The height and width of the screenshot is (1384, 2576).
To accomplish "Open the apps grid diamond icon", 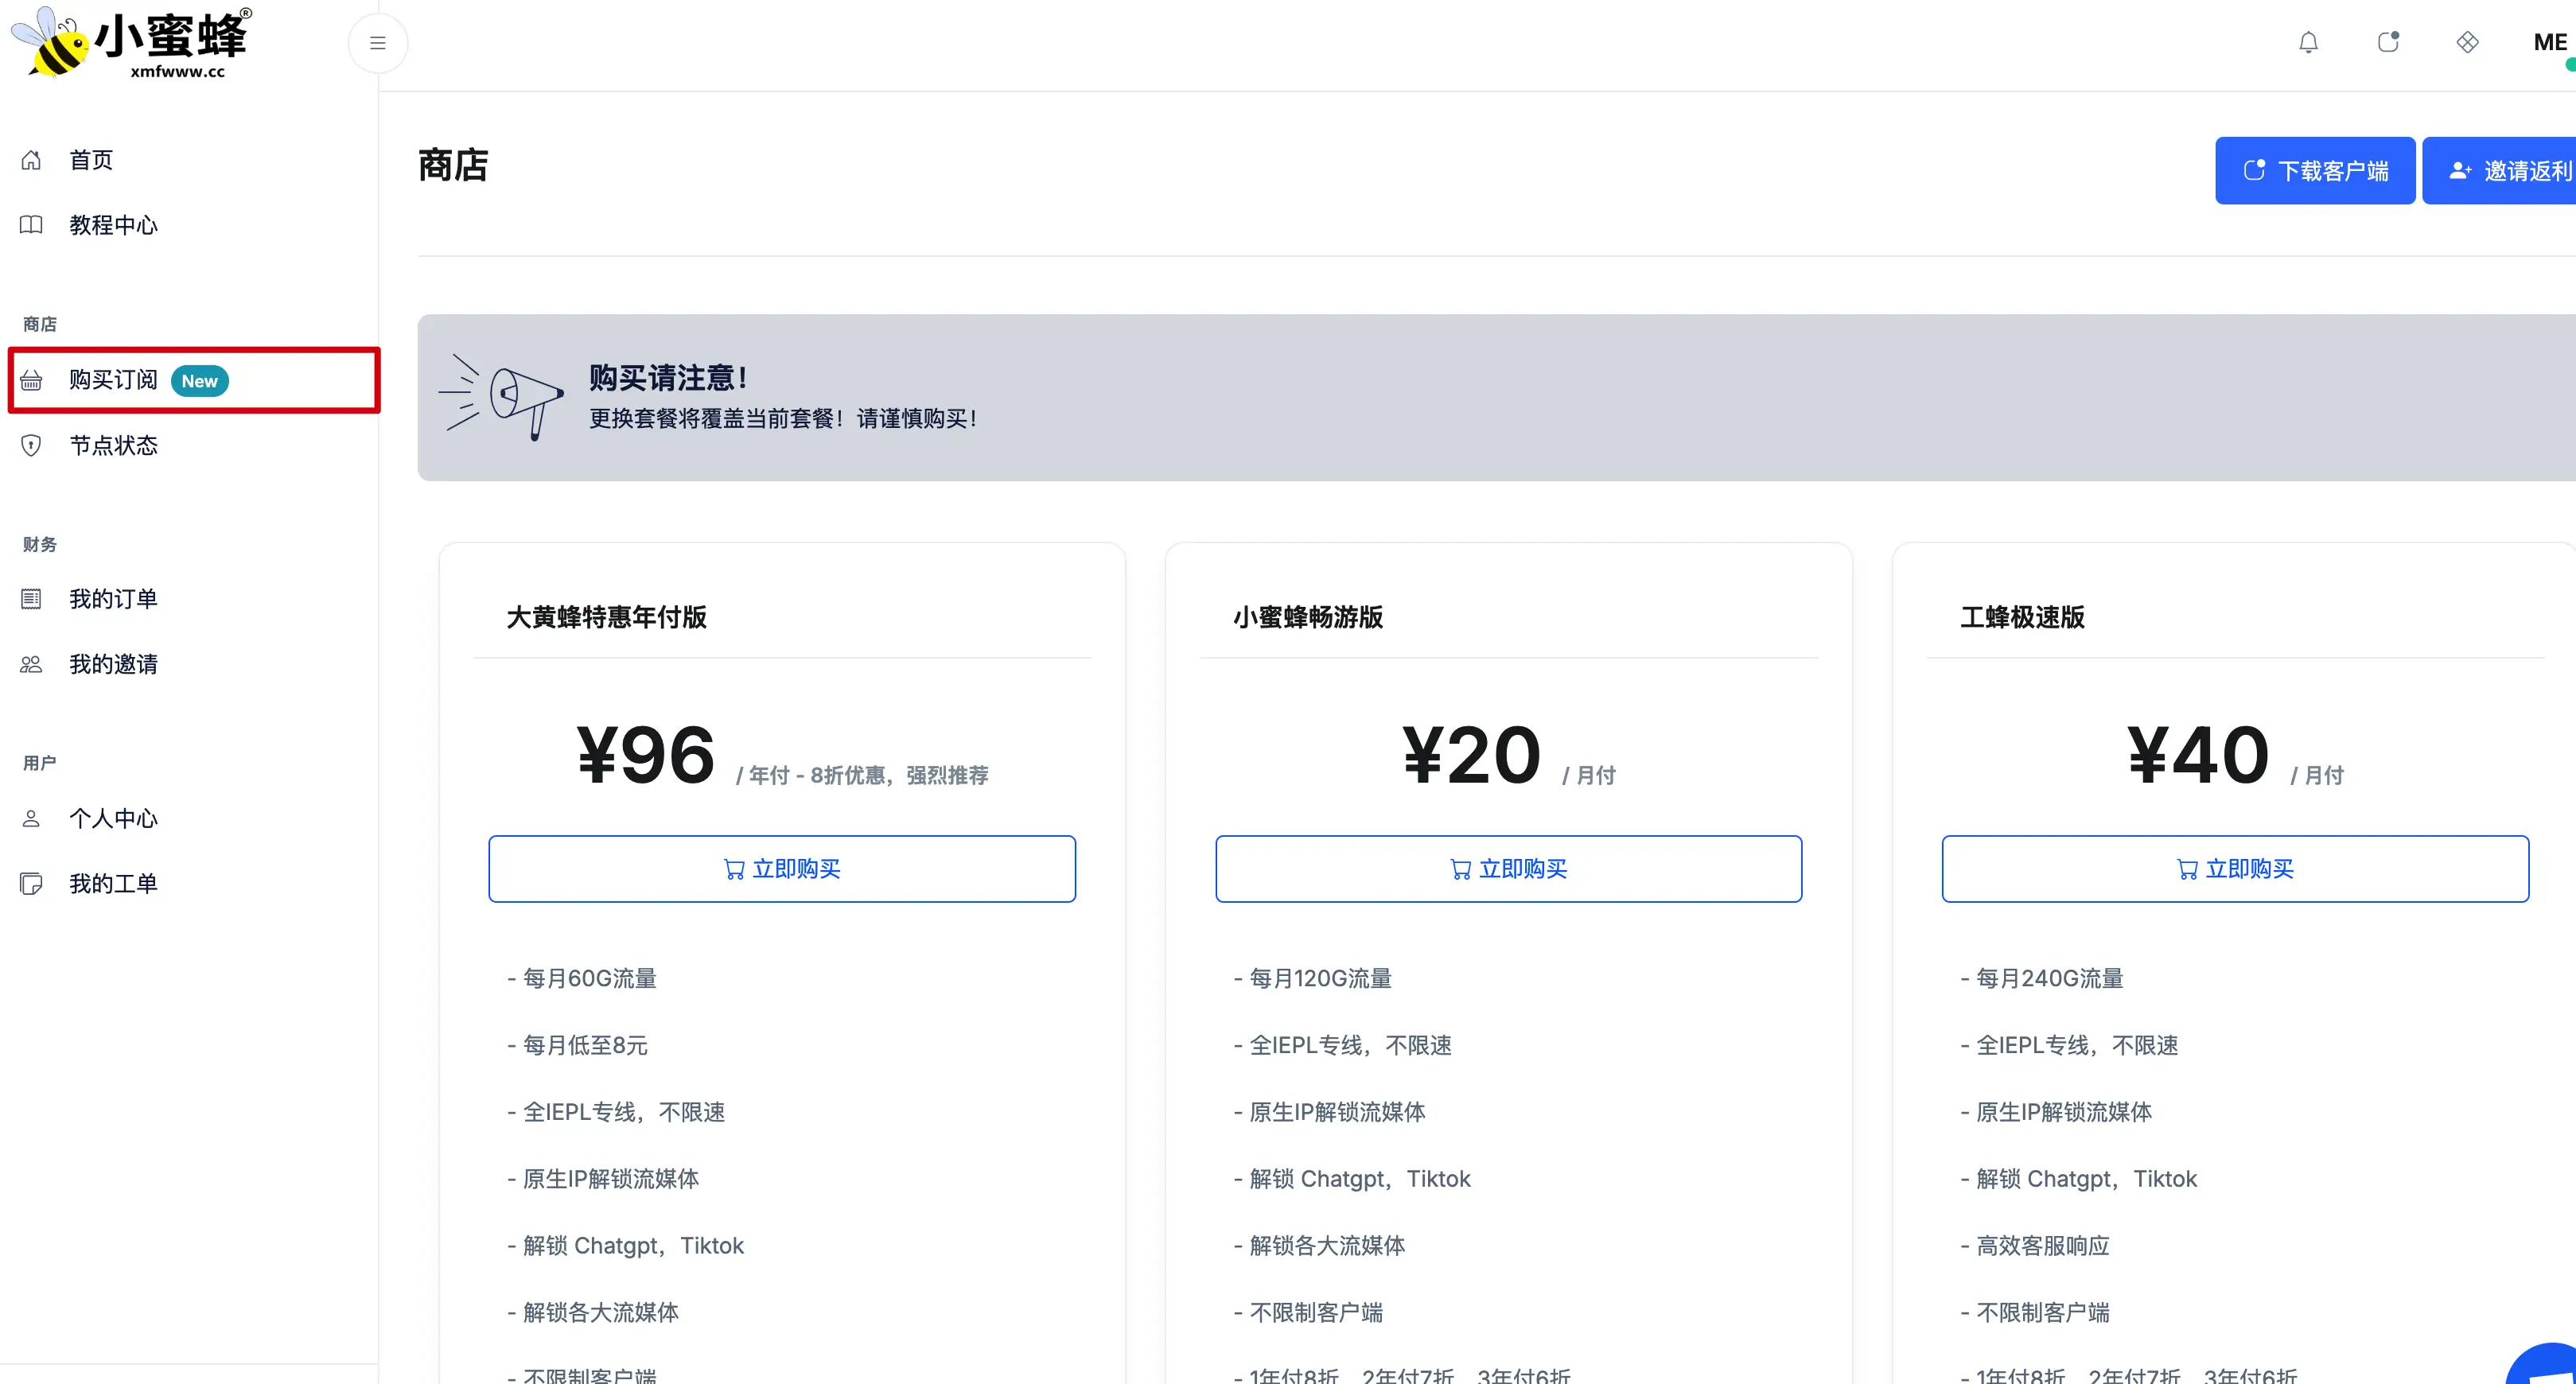I will (x=2467, y=42).
